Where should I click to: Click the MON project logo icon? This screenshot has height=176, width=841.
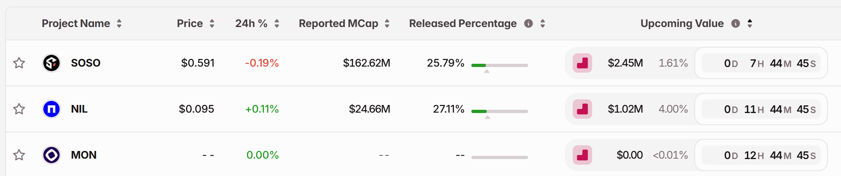[x=51, y=155]
